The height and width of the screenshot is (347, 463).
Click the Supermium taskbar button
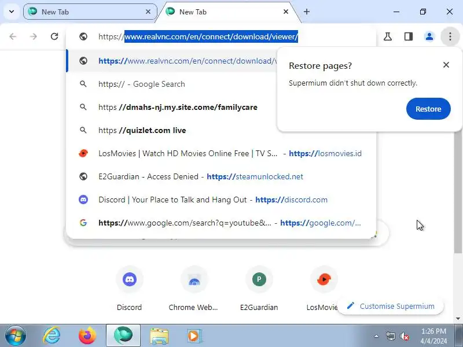(x=123, y=336)
